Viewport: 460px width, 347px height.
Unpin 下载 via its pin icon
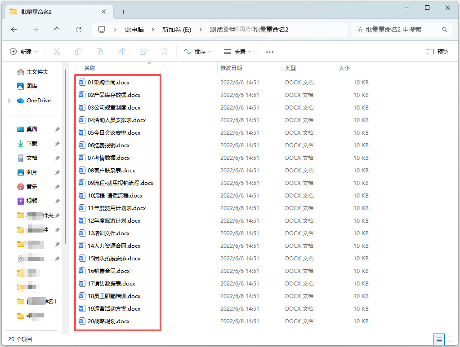(58, 144)
